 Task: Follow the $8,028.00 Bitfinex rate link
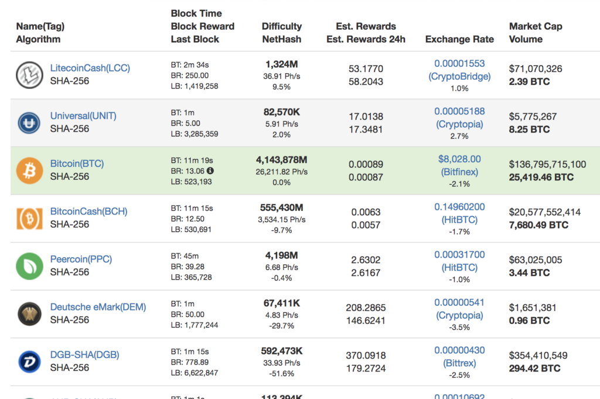coord(459,166)
